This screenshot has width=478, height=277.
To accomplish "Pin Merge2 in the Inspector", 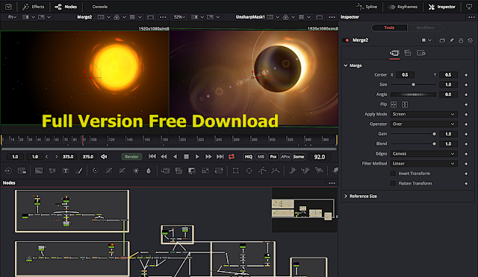I will [451, 40].
